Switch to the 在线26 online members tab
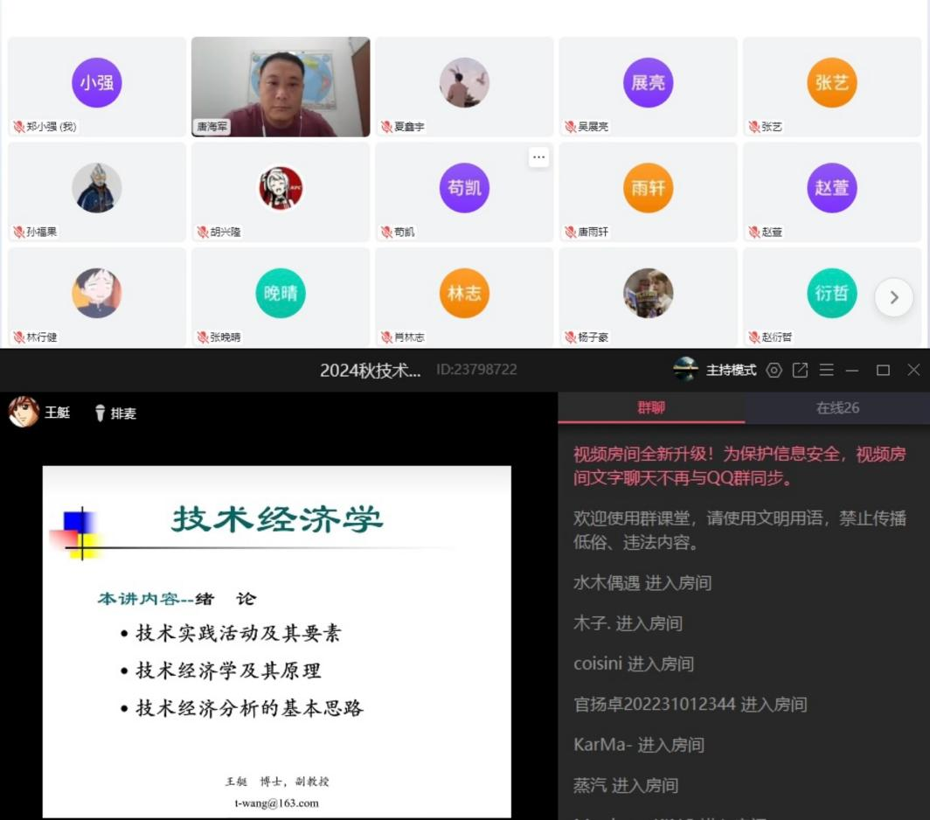 pos(837,407)
